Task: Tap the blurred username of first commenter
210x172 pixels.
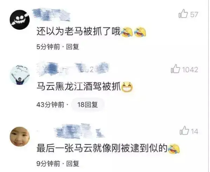Action: coord(51,15)
